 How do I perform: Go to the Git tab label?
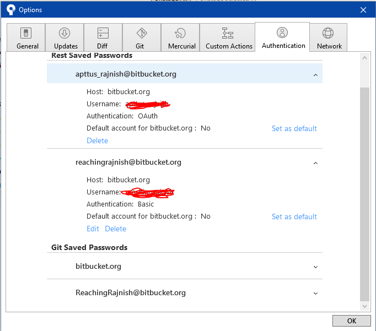coord(139,46)
